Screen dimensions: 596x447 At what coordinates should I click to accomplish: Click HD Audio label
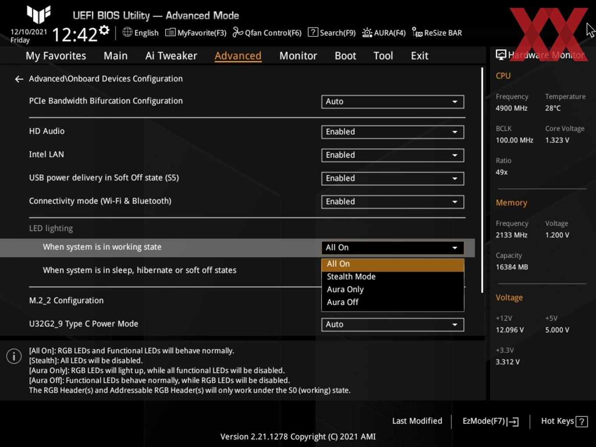click(46, 131)
